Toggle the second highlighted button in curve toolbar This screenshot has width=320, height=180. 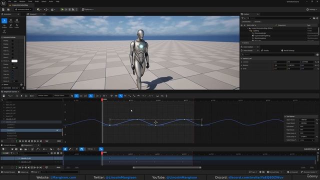[x=91, y=95]
